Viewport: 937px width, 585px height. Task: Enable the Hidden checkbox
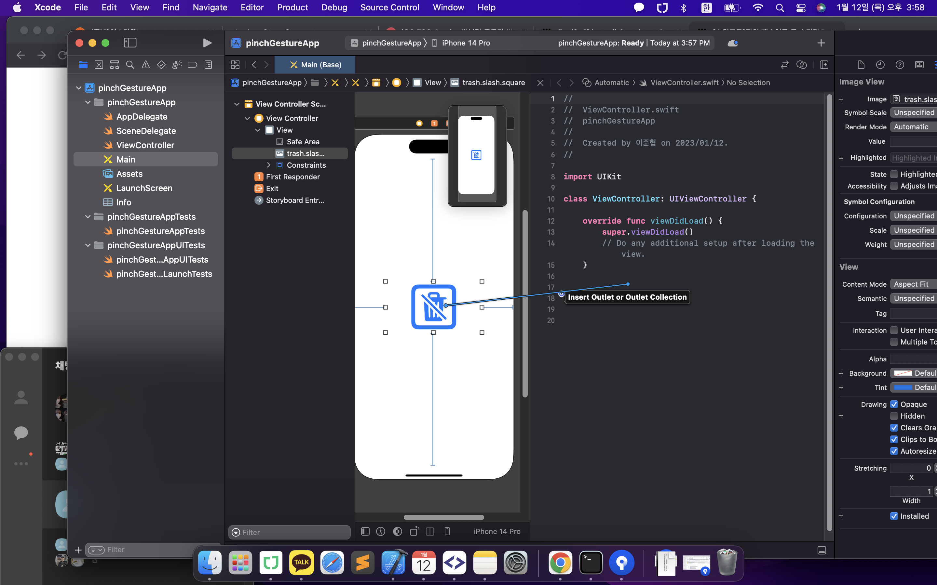[x=894, y=416]
